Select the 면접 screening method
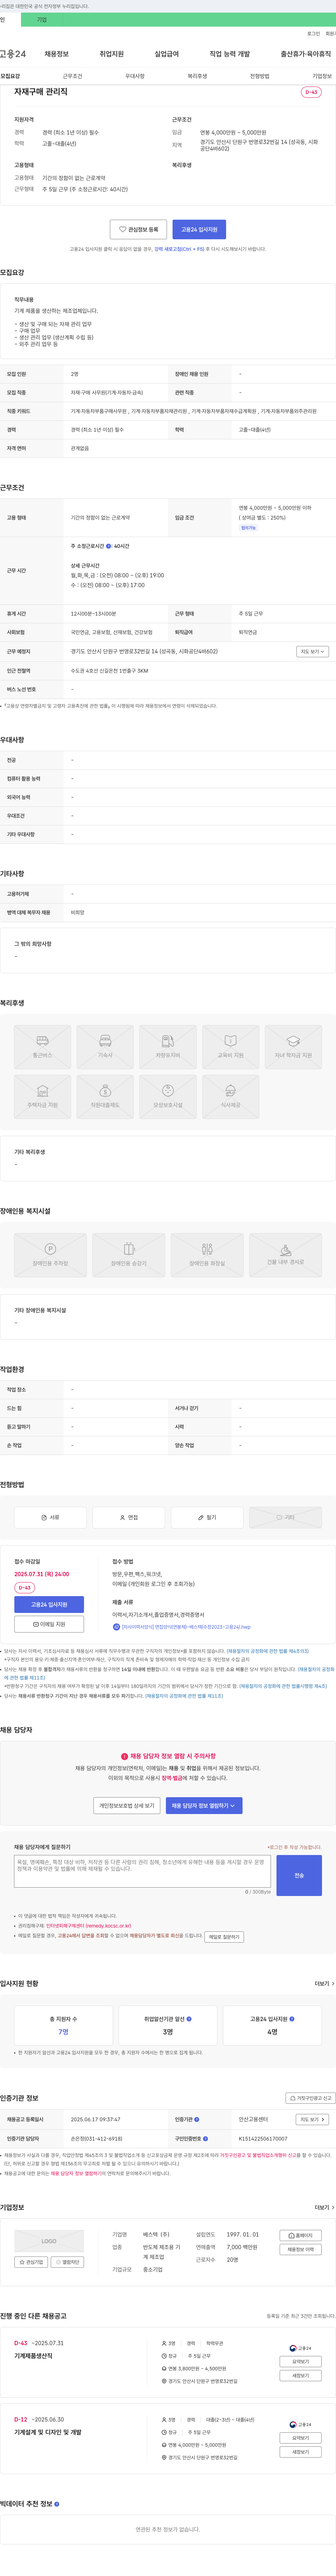The image size is (336, 2576). pyautogui.click(x=129, y=1517)
